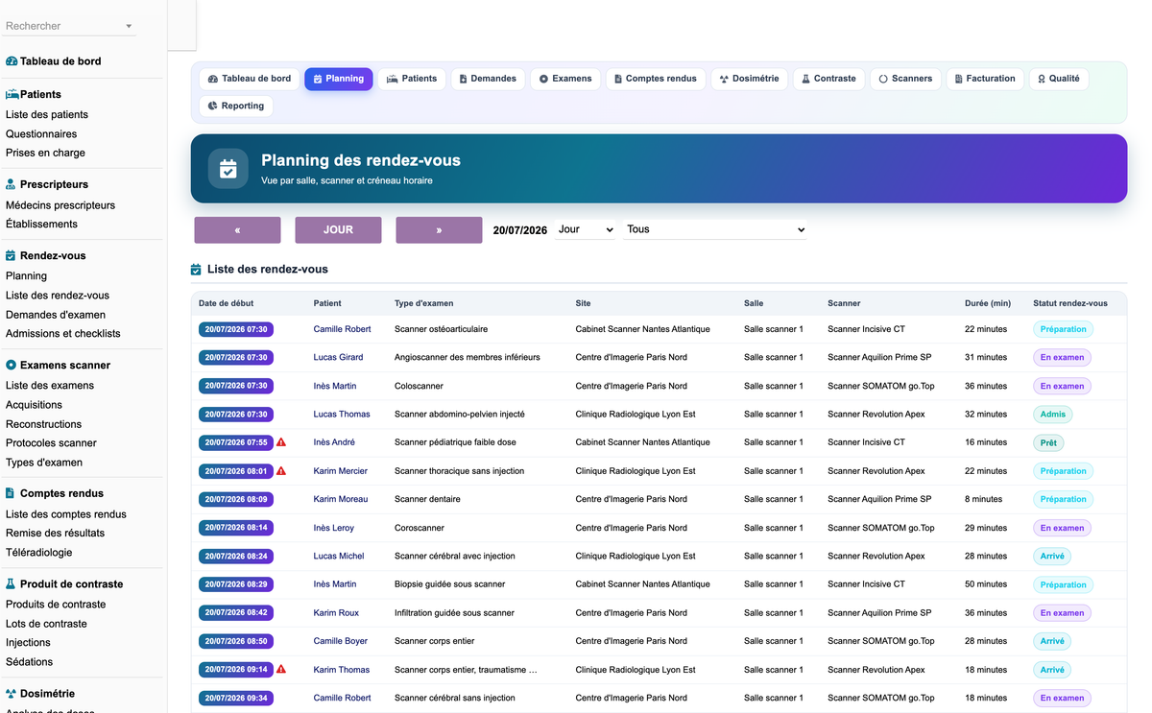This screenshot has width=1152, height=713.
Task: Go to the Qualité tab
Action: [1059, 79]
